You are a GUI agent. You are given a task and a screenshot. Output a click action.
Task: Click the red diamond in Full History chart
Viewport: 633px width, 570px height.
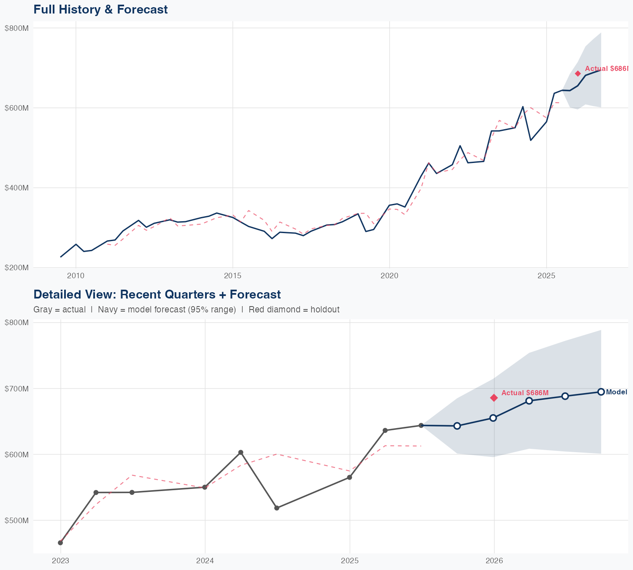click(x=578, y=74)
